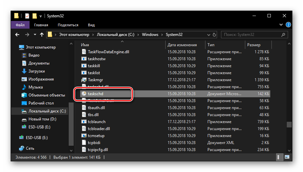Go up one folder level with up arrow
Screen dimensions: 303x172
pos(41,35)
